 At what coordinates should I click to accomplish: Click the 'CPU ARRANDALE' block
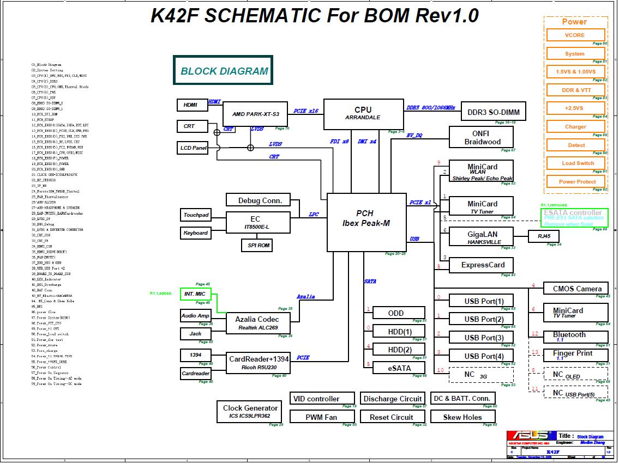tap(363, 114)
